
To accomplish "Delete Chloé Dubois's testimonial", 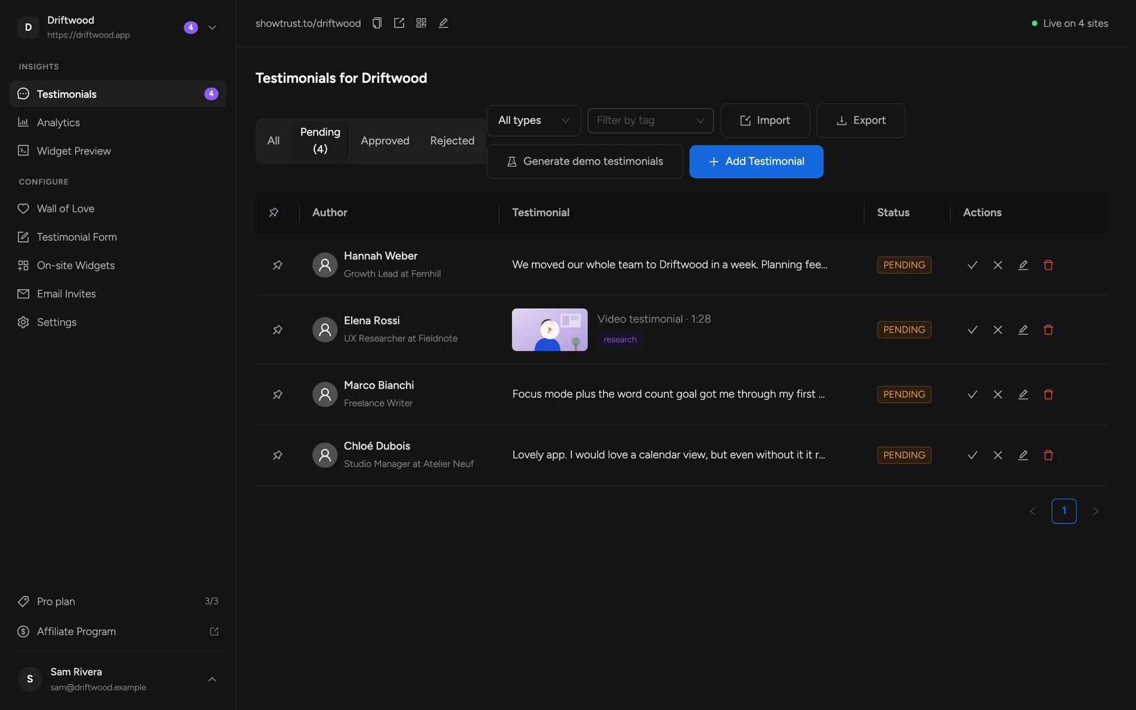I will coord(1048,455).
